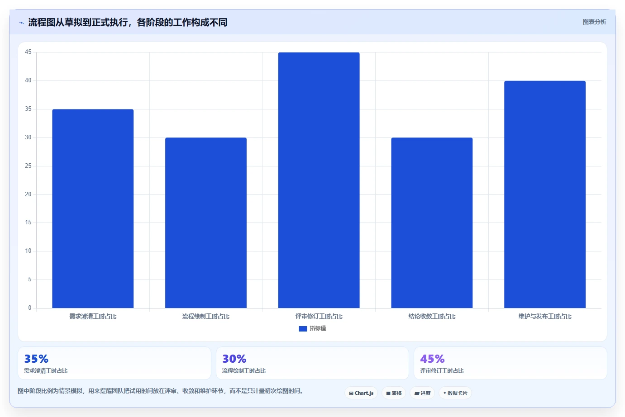Click the 结论收敛工时占比 axis label
Screen dimensions: 625x417
[x=432, y=317]
